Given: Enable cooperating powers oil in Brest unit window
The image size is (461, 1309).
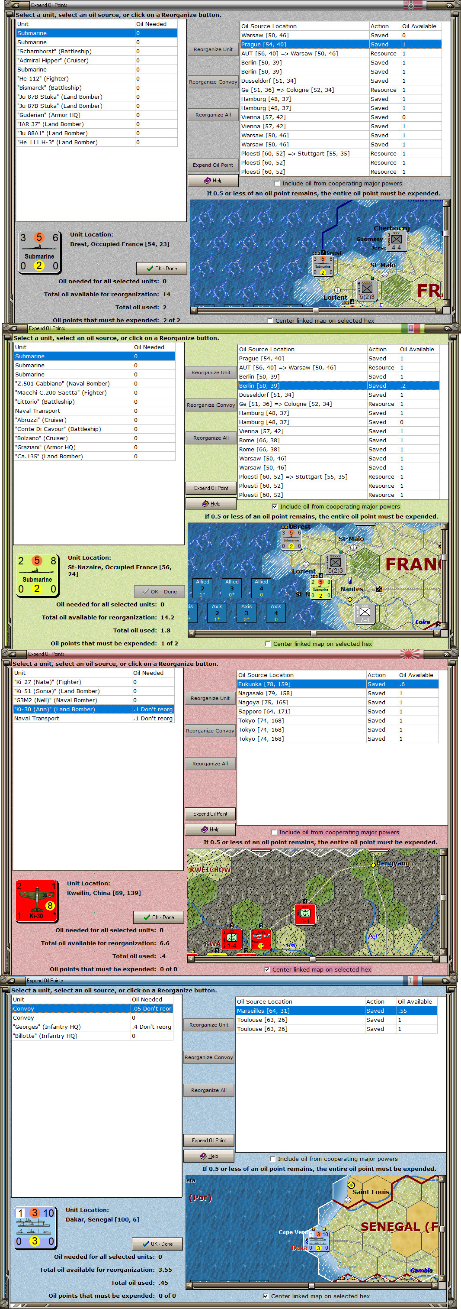Looking at the screenshot, I should (277, 184).
